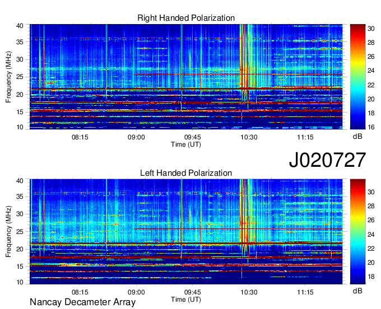
Task: Click the bottom spectrogram's color bar
Action: point(357,232)
